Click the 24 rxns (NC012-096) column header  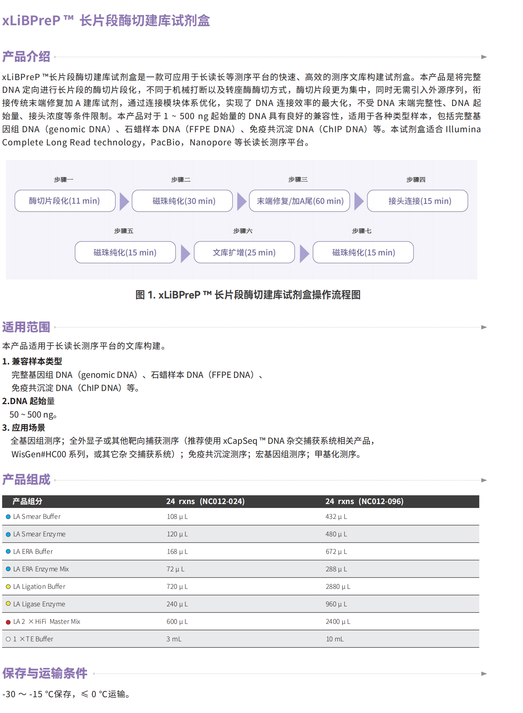tap(364, 501)
